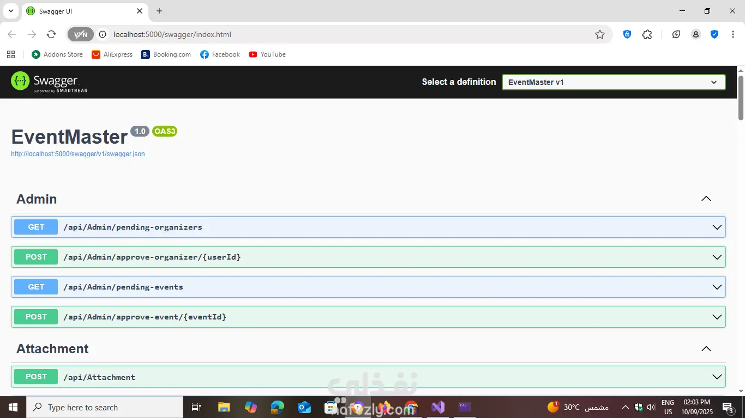Collapse the Attachment section
Viewport: 745px width, 418px height.
tap(706, 348)
